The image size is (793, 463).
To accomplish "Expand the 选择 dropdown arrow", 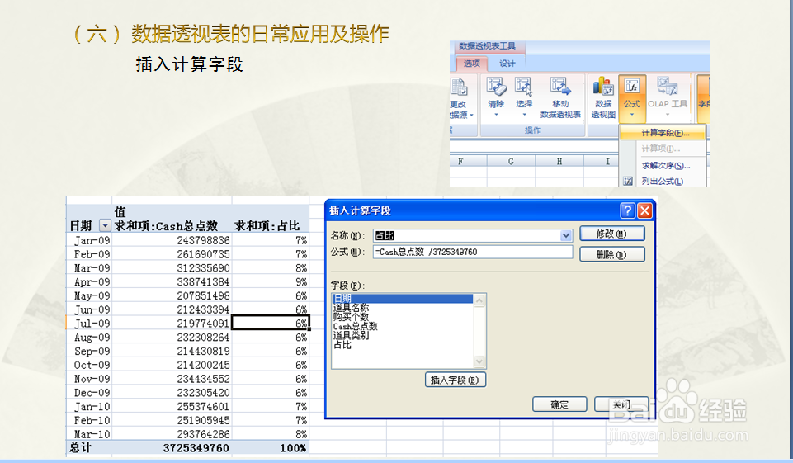I will point(524,115).
